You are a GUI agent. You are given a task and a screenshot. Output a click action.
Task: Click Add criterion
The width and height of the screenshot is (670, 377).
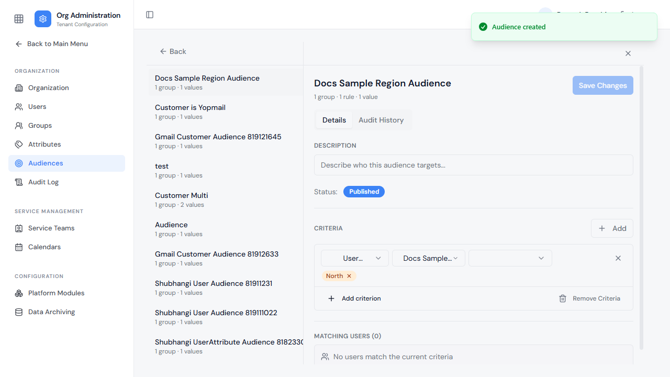click(354, 298)
